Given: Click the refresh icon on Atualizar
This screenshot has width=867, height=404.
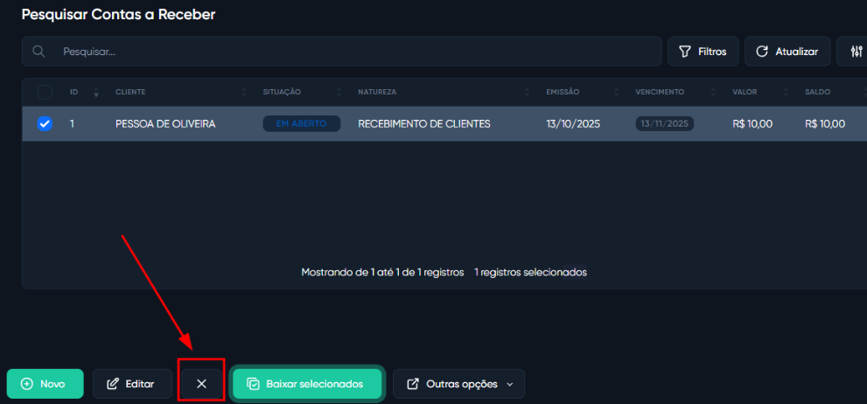Looking at the screenshot, I should click(762, 52).
